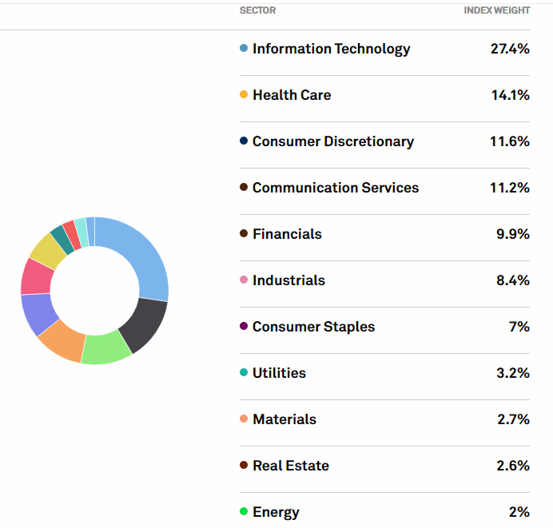
Task: Click the green Energy legend dot
Action: [x=244, y=512]
